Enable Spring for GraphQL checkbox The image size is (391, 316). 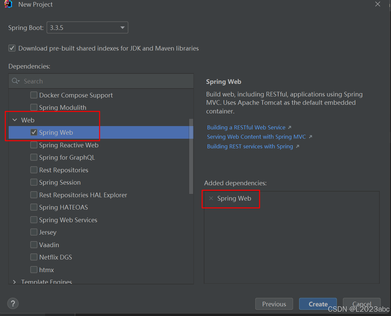coord(34,157)
